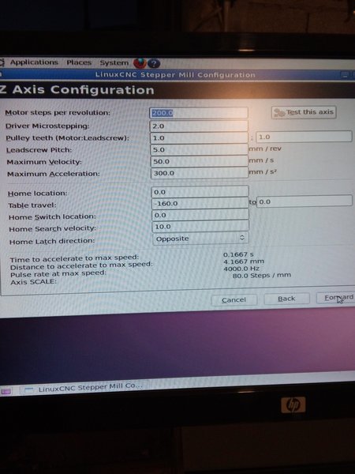The height and width of the screenshot is (474, 355).
Task: Click the Distance to accelerate to max speed label
Action: point(81,266)
